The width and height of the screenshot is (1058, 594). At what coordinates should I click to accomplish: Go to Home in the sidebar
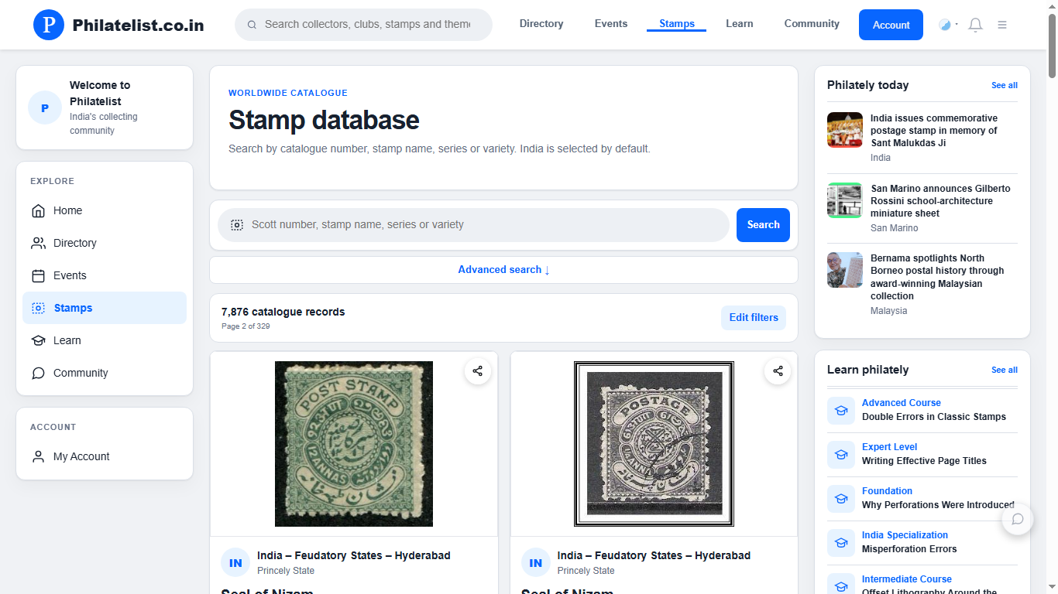pyautogui.click(x=105, y=210)
